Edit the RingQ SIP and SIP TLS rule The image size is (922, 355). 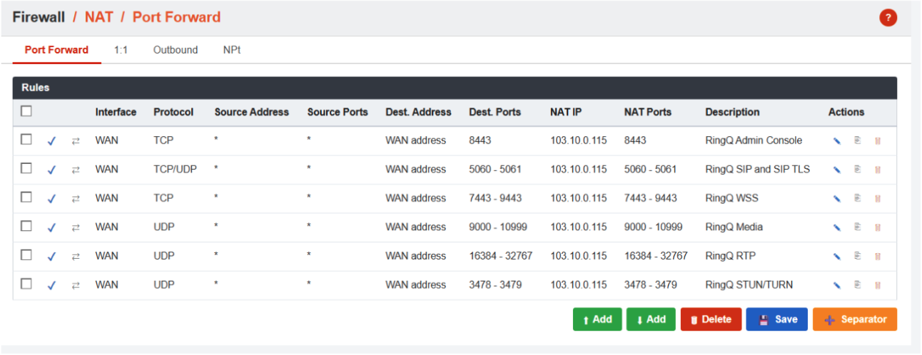coord(837,170)
